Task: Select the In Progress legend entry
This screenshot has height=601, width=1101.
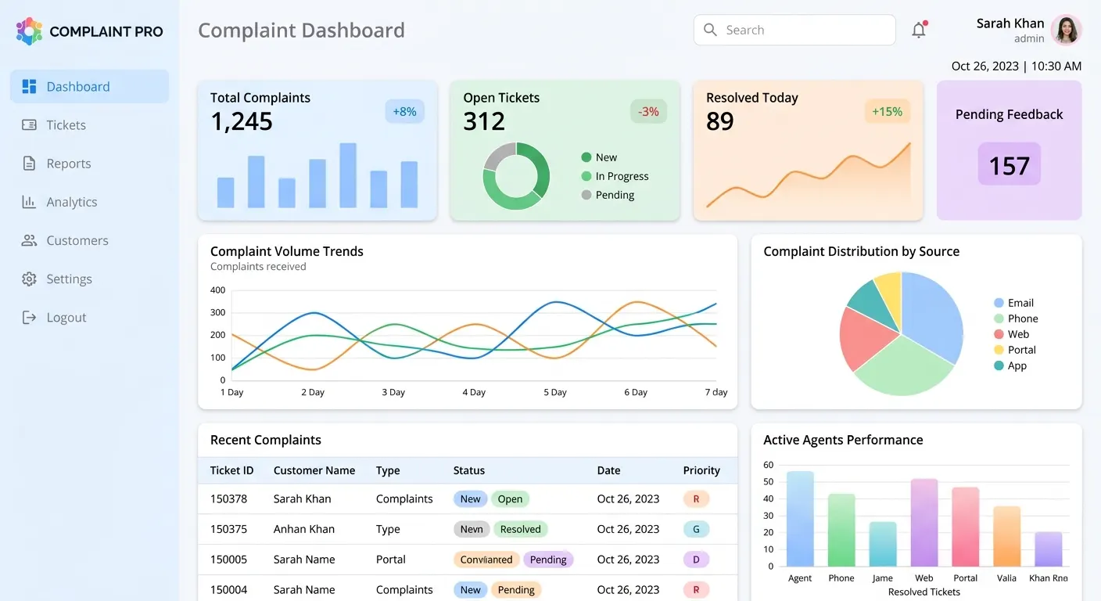Action: tap(615, 176)
